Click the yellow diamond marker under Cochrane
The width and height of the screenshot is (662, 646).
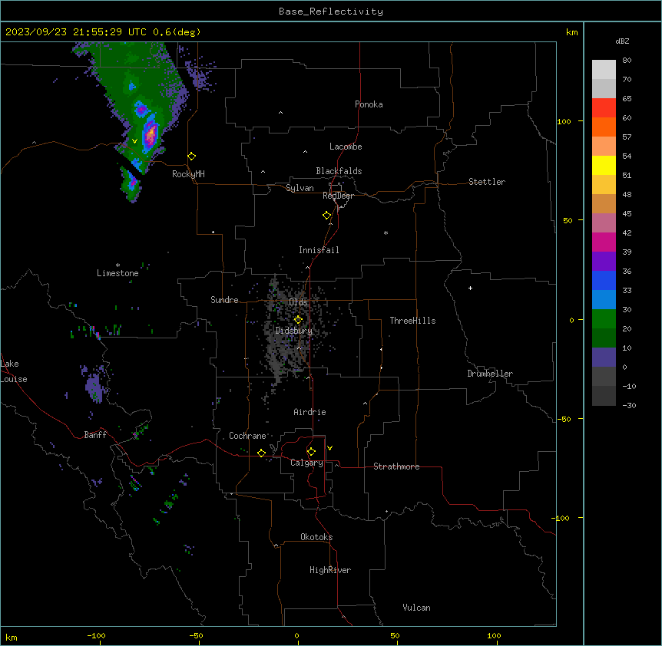point(261,453)
